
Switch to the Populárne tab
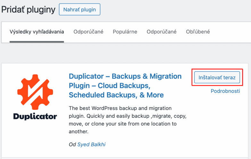[x=125, y=32]
